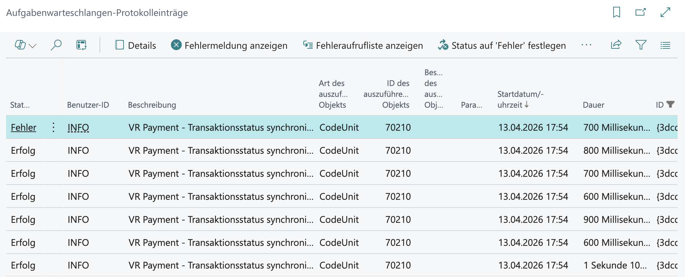The image size is (685, 277).
Task: Open the Benutzer-ID column header
Action: (88, 105)
